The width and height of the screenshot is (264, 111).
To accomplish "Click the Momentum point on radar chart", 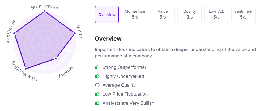I will [x=44, y=11].
